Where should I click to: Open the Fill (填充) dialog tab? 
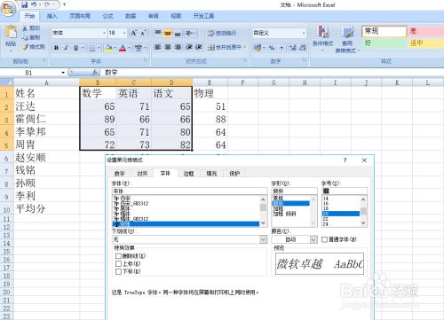211,174
